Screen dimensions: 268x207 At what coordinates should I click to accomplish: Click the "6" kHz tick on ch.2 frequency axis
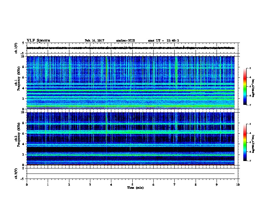tap(24, 133)
